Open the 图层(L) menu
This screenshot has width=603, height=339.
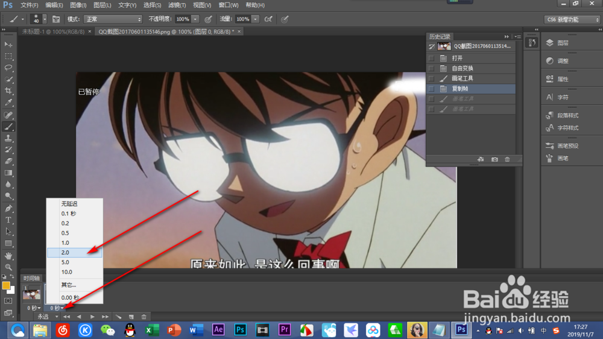[x=103, y=5]
